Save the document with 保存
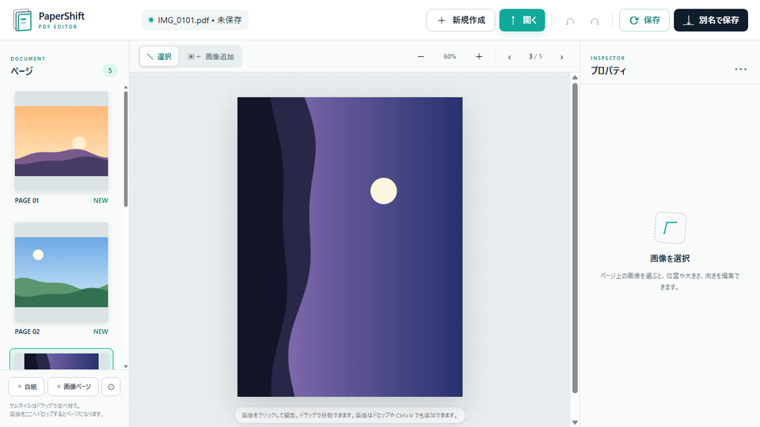 click(644, 20)
